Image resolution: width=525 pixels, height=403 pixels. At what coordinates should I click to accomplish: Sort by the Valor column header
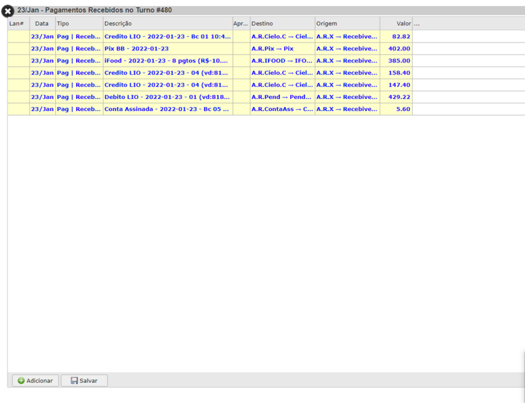396,24
